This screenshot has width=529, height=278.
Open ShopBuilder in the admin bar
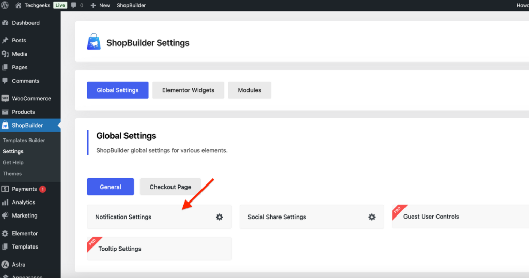point(131,5)
